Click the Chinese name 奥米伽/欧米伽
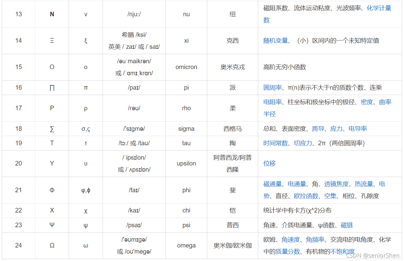This screenshot has width=404, height=261. [x=233, y=246]
